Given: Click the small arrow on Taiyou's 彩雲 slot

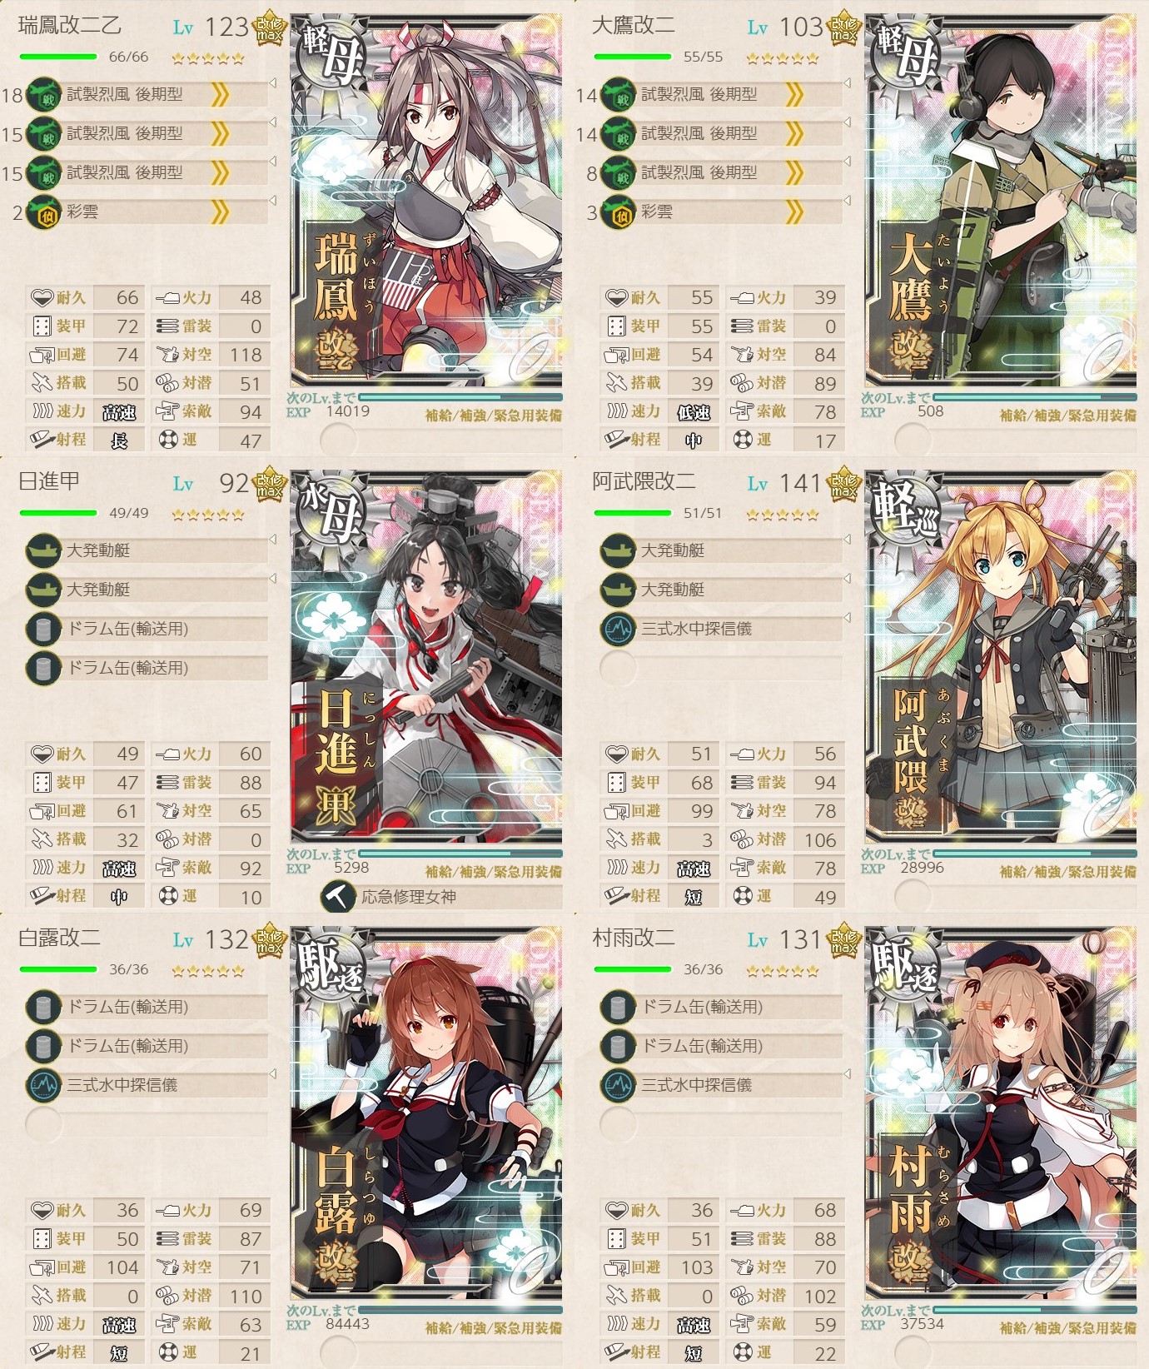Looking at the screenshot, I should pos(847,201).
